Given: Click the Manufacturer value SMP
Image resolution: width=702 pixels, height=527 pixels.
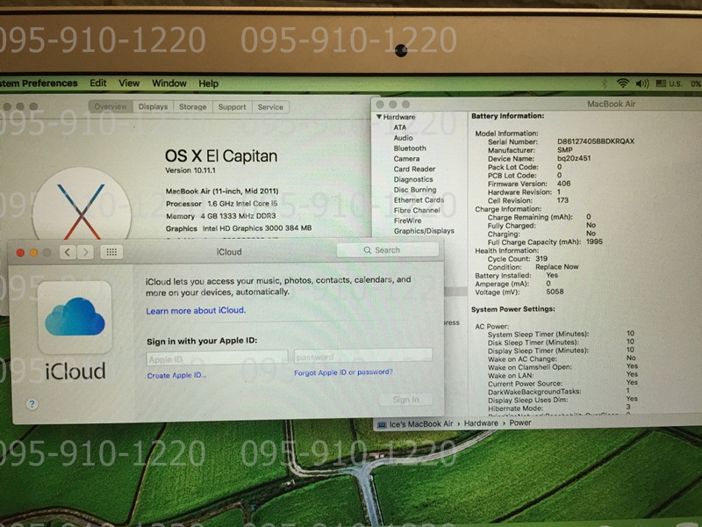Looking at the screenshot, I should pos(564,149).
